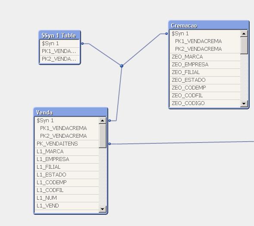The height and width of the screenshot is (226, 254).
Task: Select $Syn 1 field in Cremacao table
Action: pyautogui.click(x=205, y=34)
